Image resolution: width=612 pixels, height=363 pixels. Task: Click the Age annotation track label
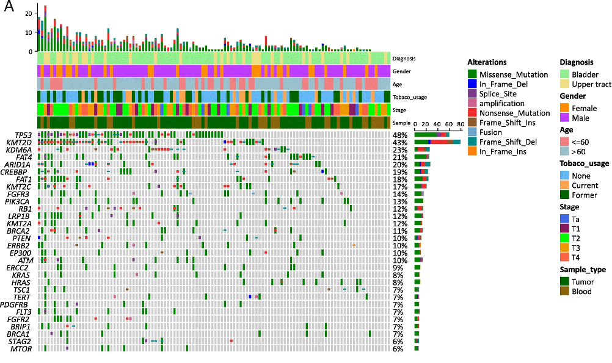pos(398,84)
